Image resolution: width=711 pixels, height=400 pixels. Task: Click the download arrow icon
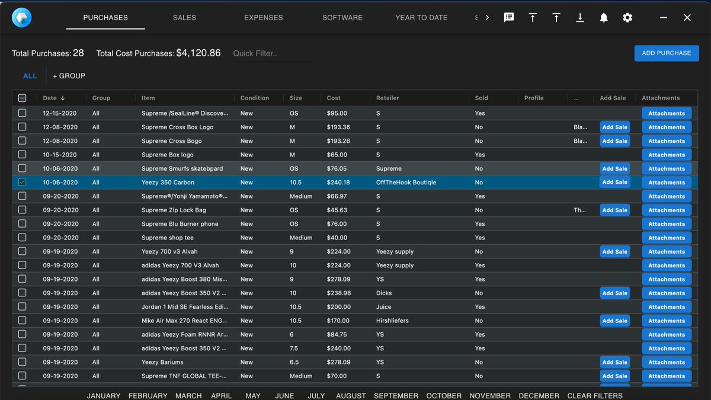[580, 18]
